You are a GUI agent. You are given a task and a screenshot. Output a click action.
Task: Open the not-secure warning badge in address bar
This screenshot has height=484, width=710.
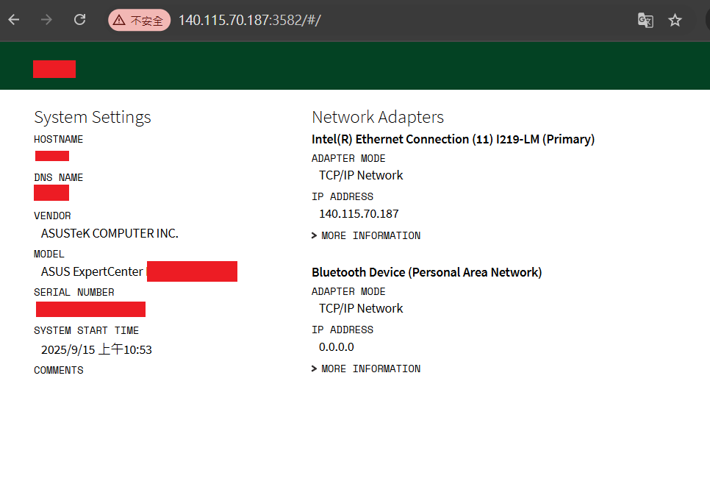[139, 20]
